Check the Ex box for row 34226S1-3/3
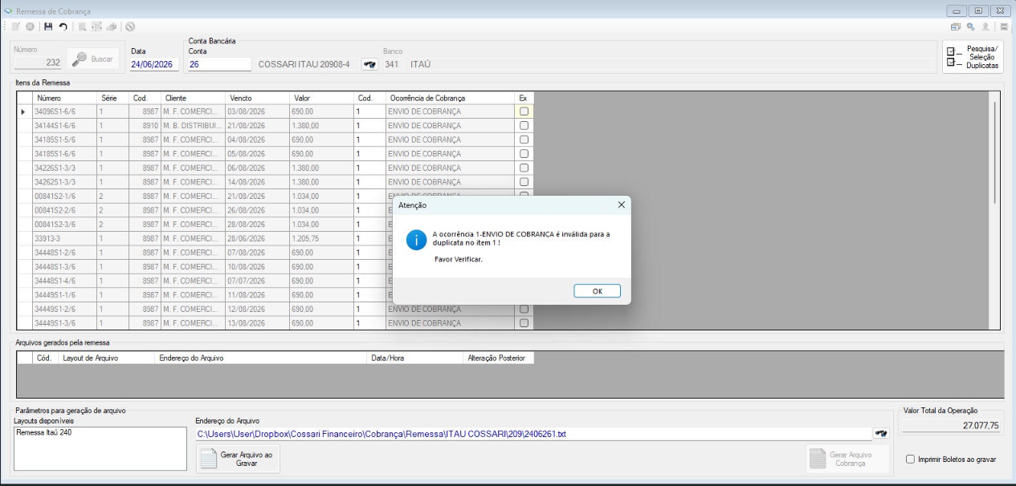The image size is (1016, 486). click(x=524, y=168)
